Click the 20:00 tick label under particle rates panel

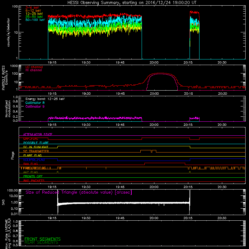coord(154,94)
